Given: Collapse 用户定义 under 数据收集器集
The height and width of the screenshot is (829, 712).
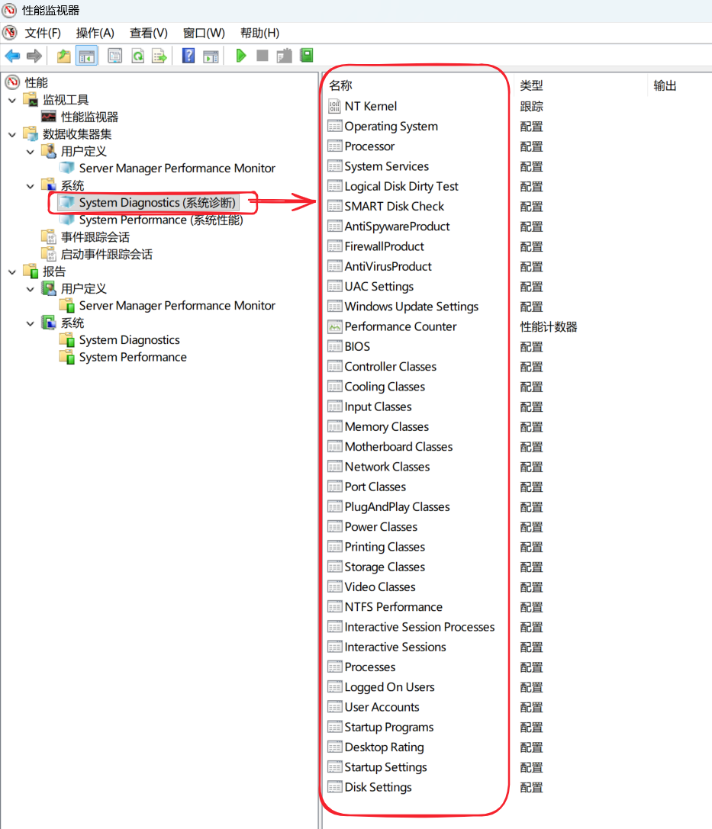Looking at the screenshot, I should (x=31, y=152).
